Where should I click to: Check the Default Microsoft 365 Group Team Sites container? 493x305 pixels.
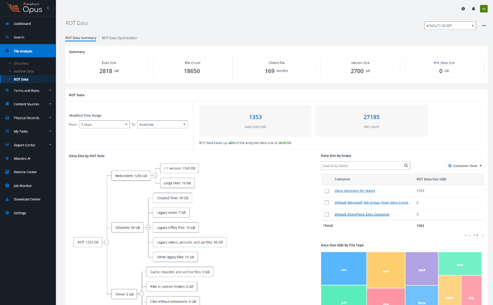[x=327, y=203]
